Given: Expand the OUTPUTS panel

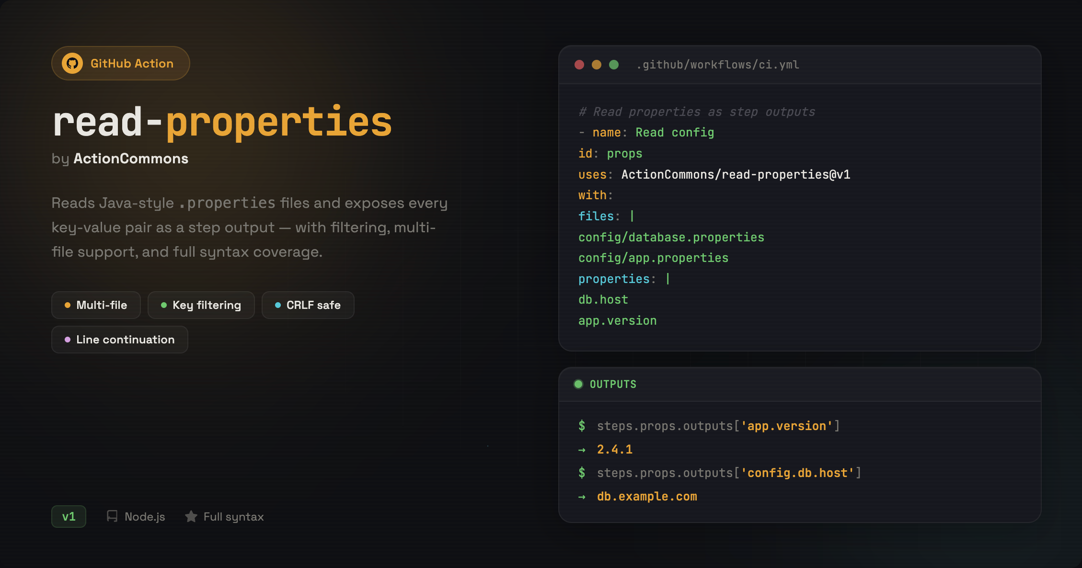Looking at the screenshot, I should 613,384.
